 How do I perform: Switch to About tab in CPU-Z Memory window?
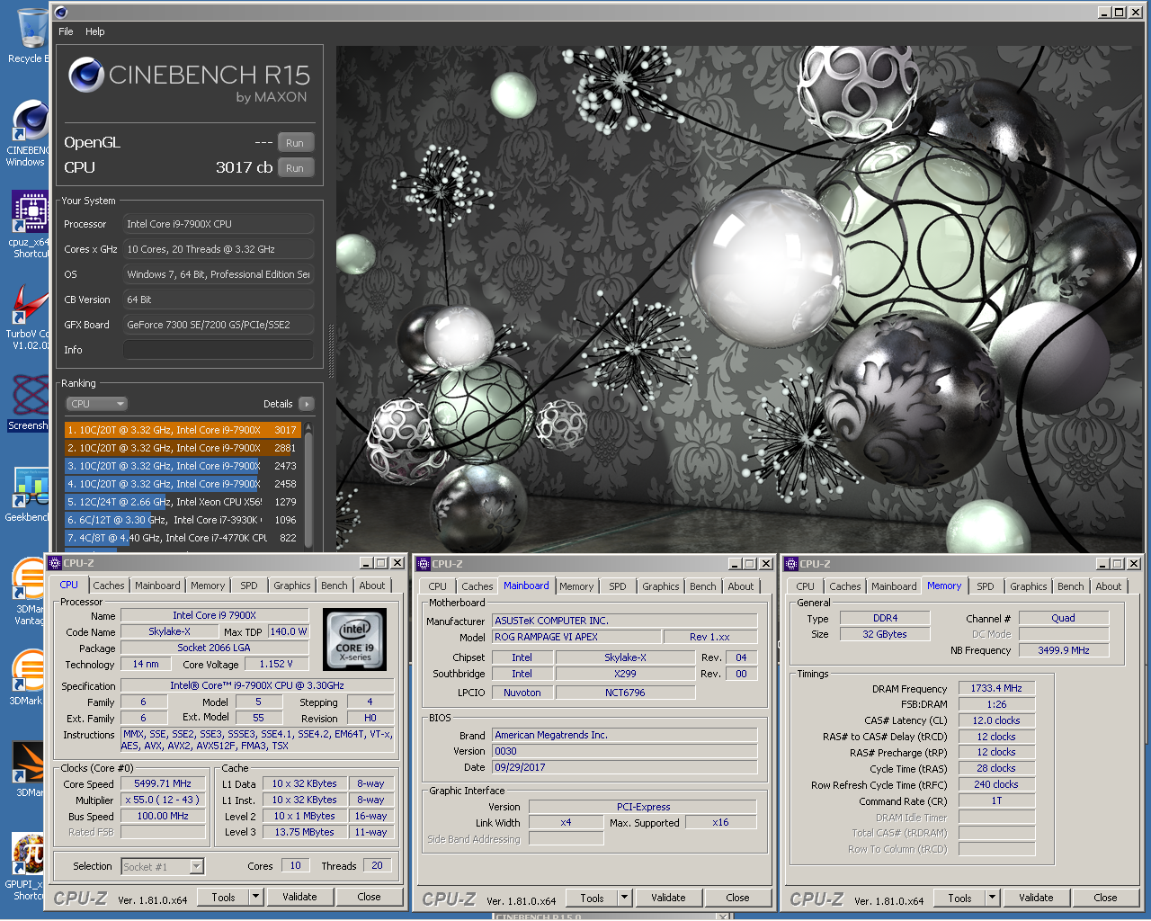1109,586
